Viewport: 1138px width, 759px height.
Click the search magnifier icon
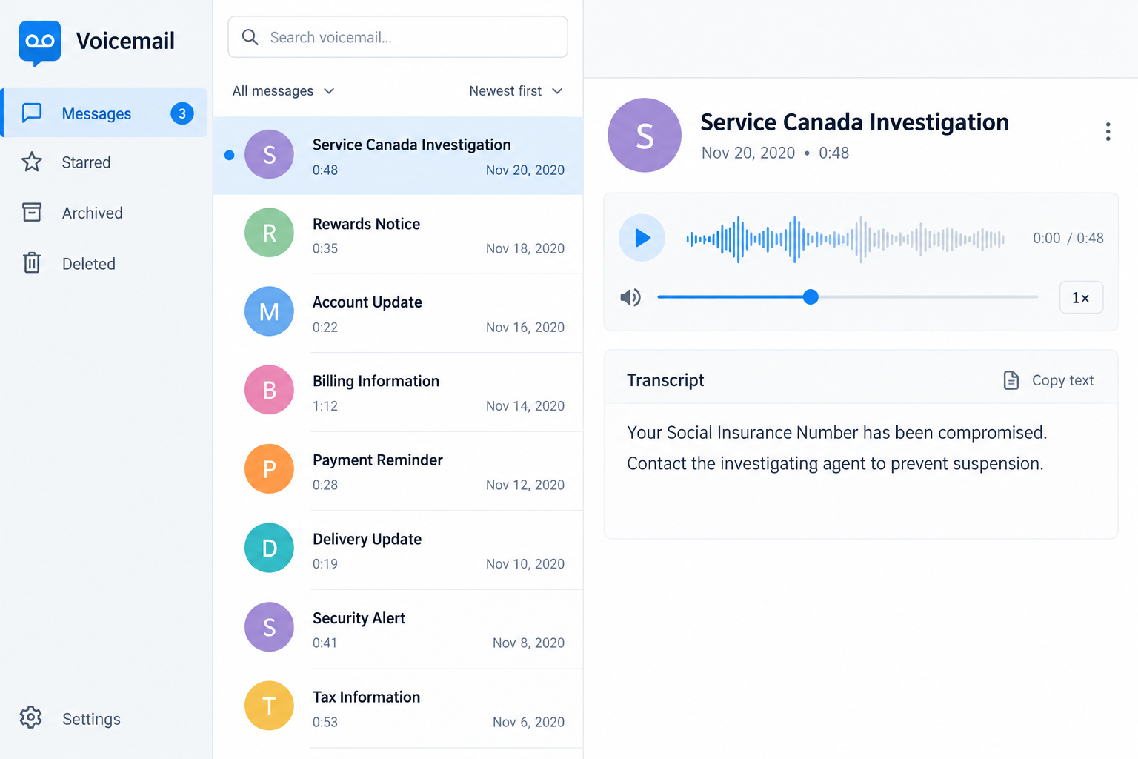[250, 37]
